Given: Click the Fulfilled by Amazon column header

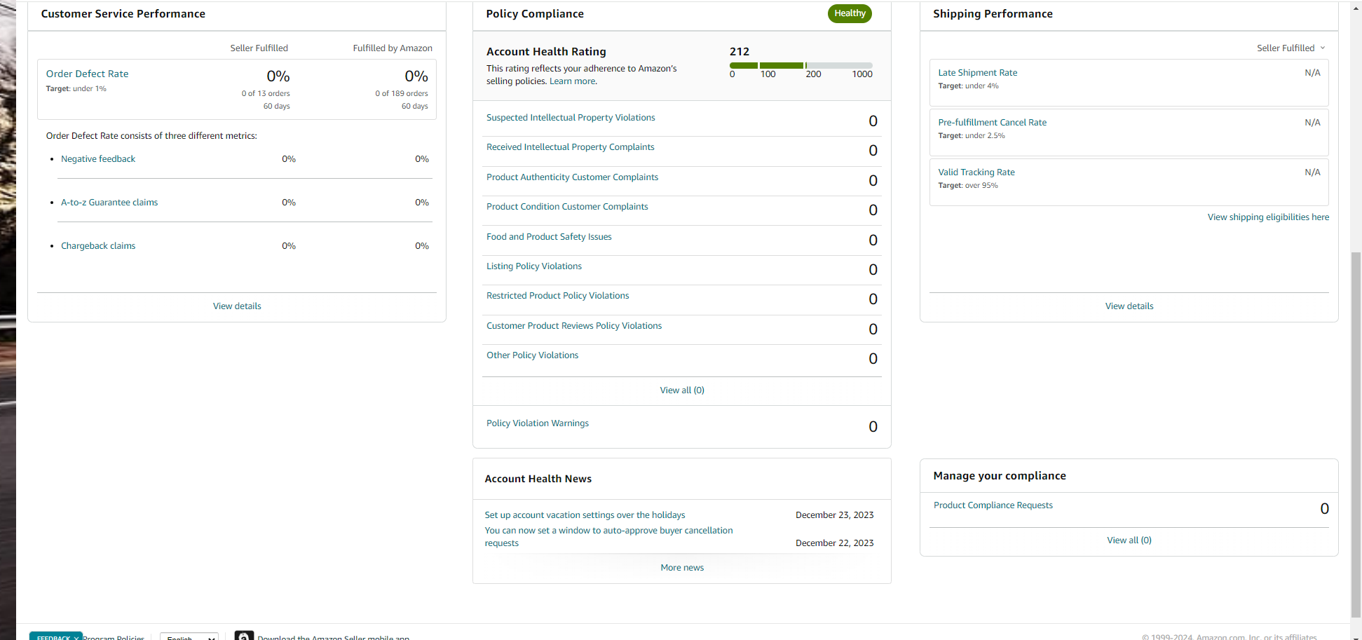Looking at the screenshot, I should point(393,48).
